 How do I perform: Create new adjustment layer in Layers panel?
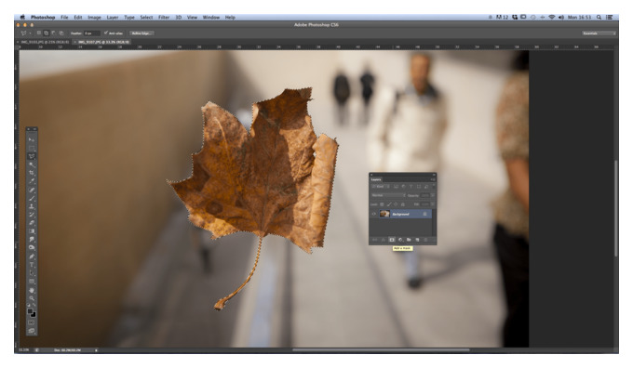[x=400, y=240]
